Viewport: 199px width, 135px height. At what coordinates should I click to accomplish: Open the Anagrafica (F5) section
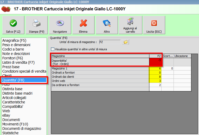tap(14, 40)
